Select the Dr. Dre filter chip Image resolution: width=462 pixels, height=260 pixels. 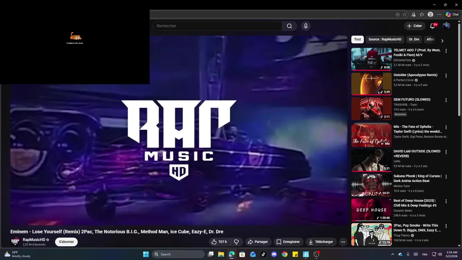[x=414, y=39]
